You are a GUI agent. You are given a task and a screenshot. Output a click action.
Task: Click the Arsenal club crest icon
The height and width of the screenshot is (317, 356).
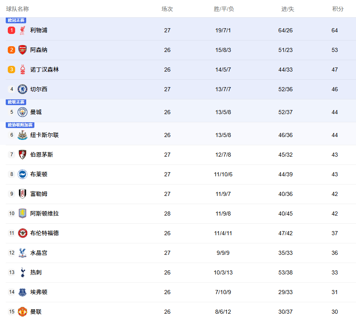pos(23,50)
